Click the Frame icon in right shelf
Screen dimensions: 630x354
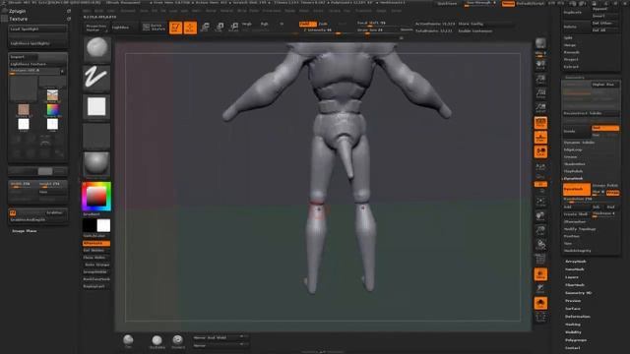click(x=540, y=202)
